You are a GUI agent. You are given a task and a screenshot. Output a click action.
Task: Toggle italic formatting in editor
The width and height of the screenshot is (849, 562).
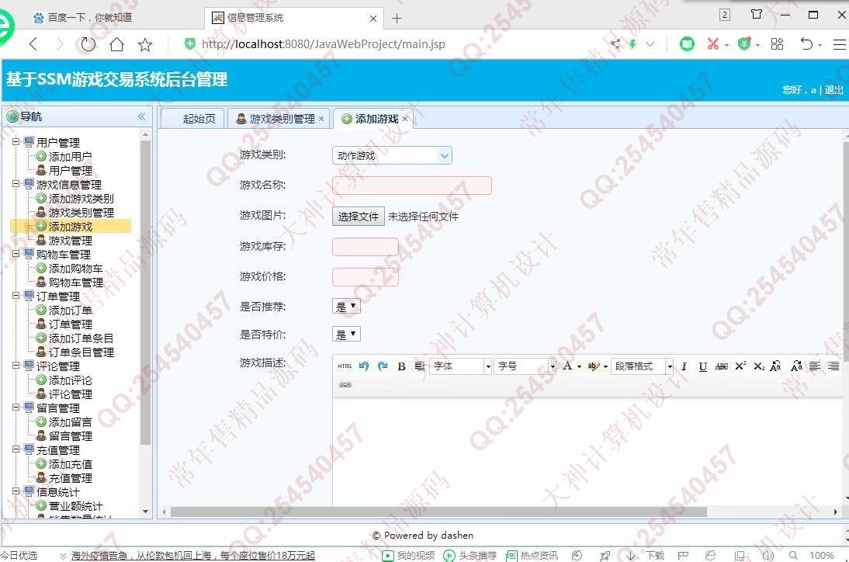(684, 366)
